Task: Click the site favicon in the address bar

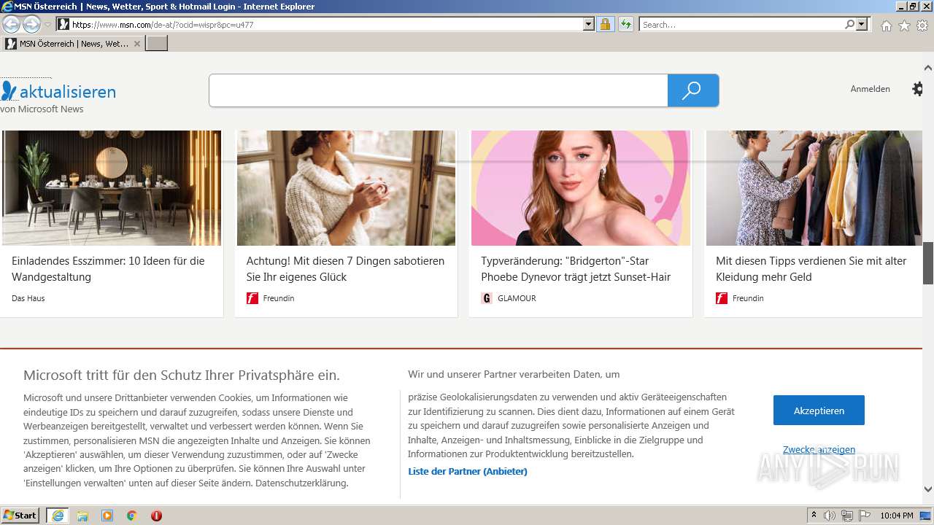Action: pyautogui.click(x=63, y=24)
